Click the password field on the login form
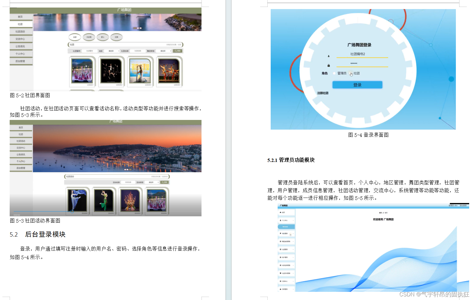Screen dimensions: 474x300 362,63
